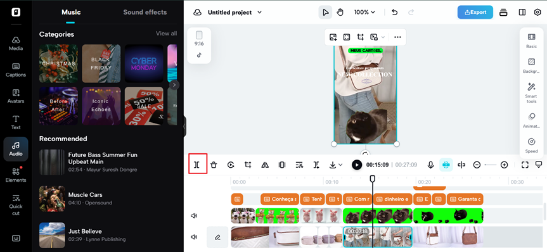Viewport: 547px width, 252px height.
Task: Activate the hand pan tool
Action: coord(340,12)
